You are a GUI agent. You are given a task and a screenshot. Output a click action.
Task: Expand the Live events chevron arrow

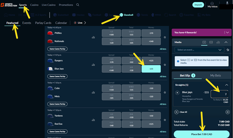pyautogui.click(x=85, y=23)
